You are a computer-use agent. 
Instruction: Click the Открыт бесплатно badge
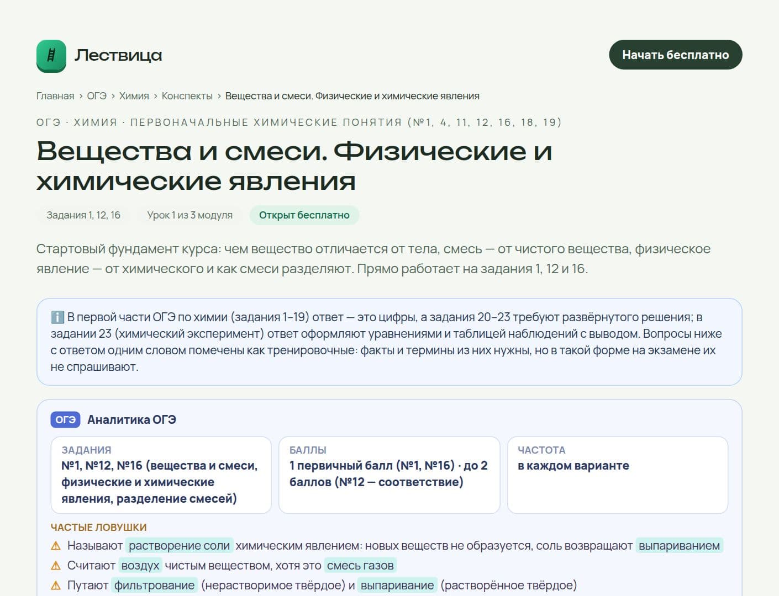(304, 215)
